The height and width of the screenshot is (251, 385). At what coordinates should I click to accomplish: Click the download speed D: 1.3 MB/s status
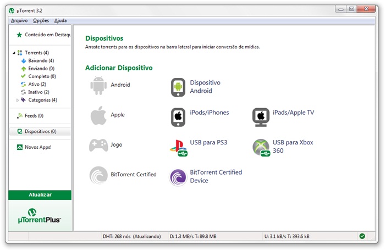193,236
